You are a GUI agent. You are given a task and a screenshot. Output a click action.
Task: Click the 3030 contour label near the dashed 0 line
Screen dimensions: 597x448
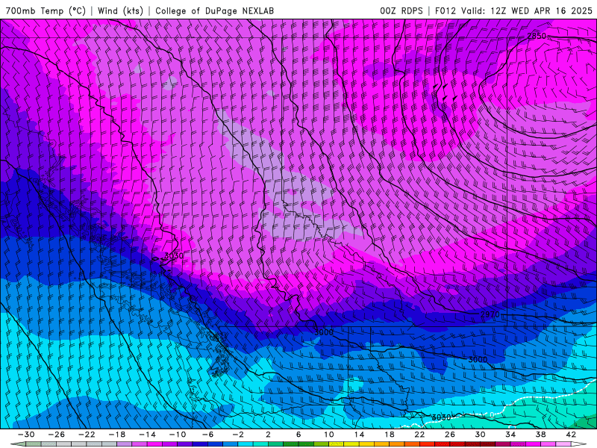point(441,417)
